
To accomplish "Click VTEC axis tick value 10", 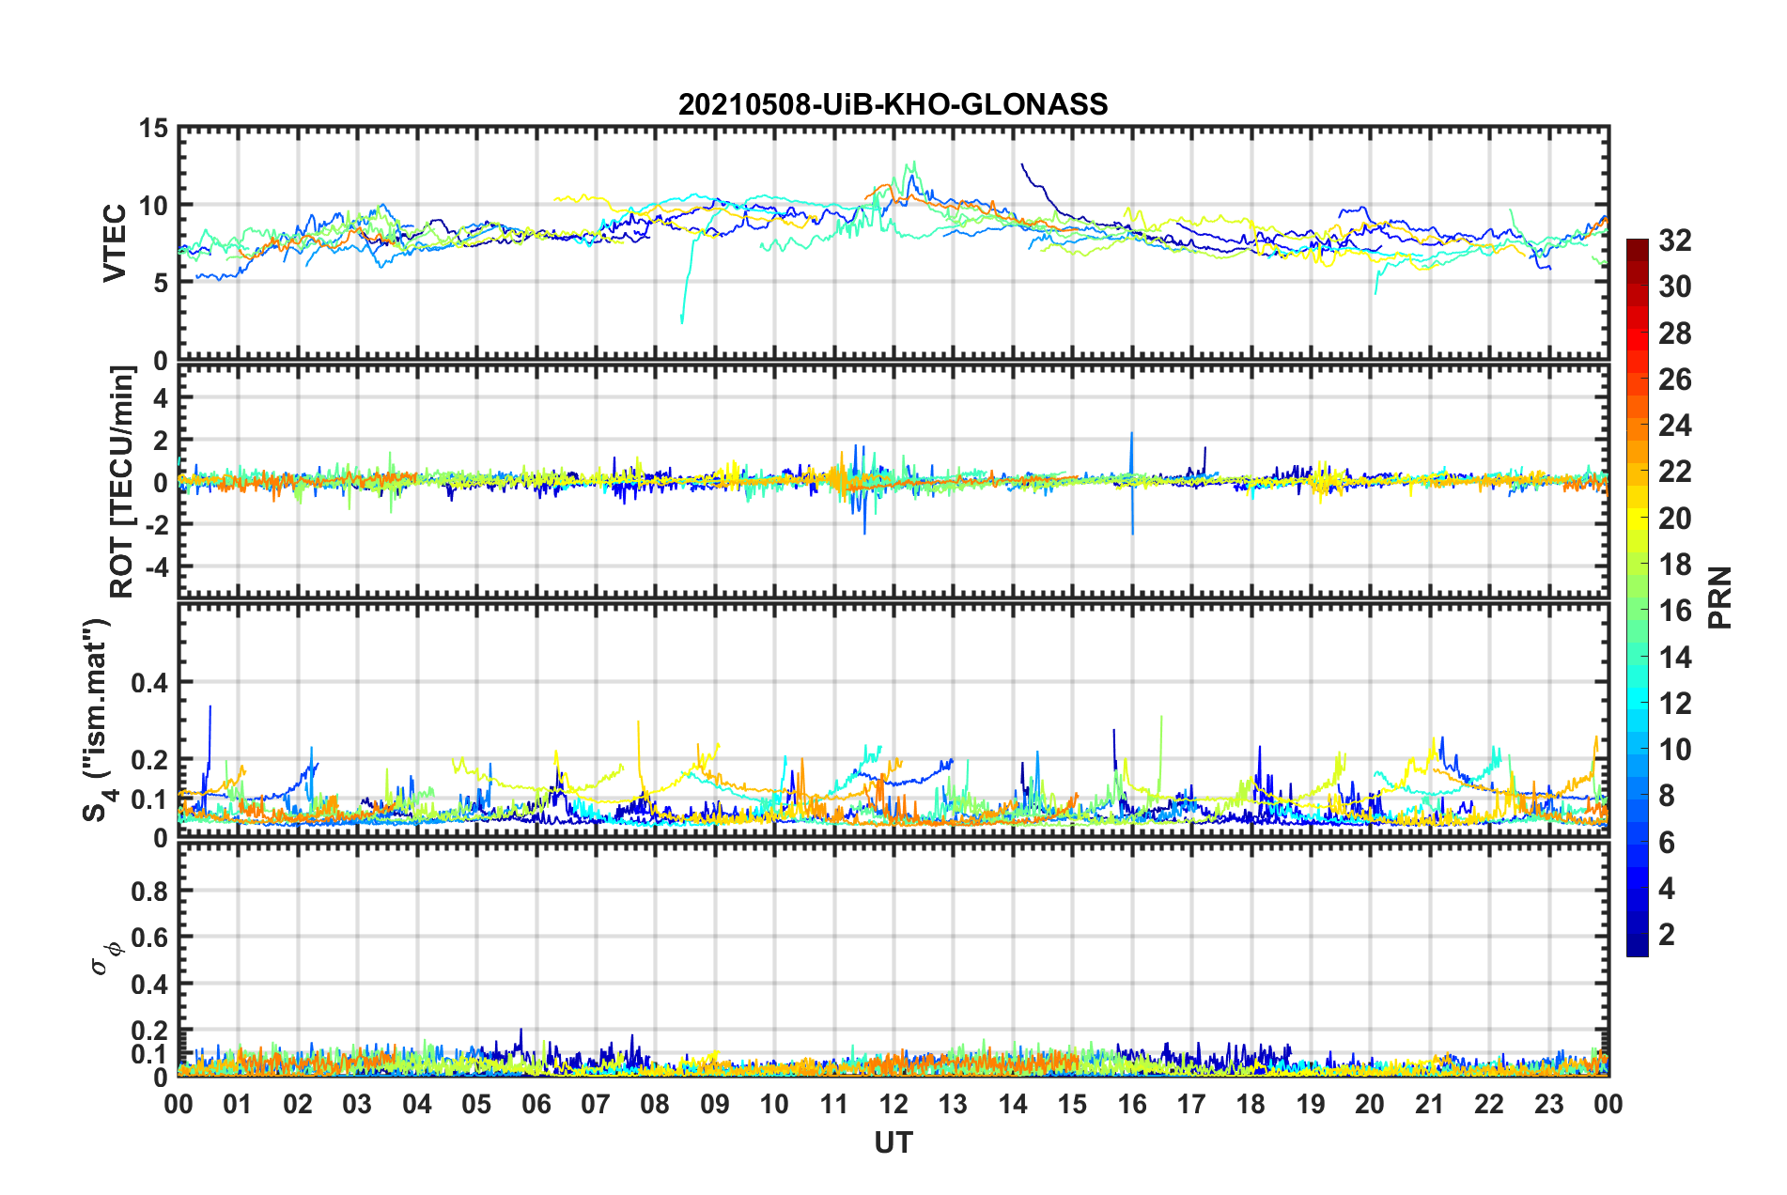I will click(153, 205).
